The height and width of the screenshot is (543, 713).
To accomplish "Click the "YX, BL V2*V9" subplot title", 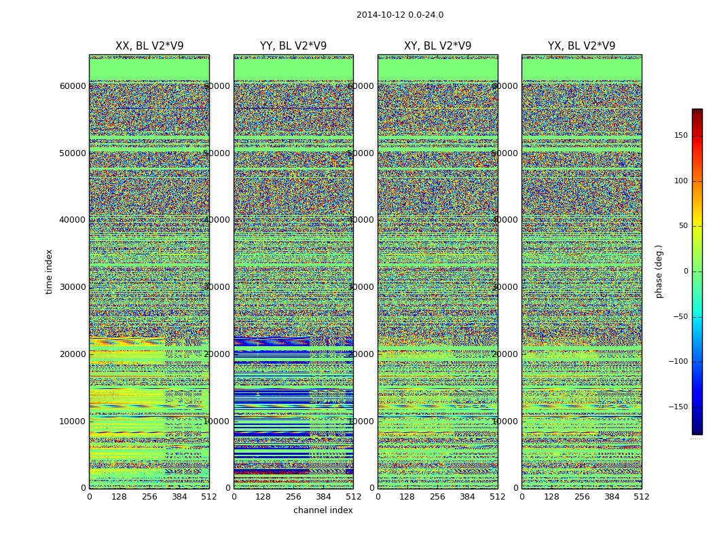I will click(x=581, y=46).
